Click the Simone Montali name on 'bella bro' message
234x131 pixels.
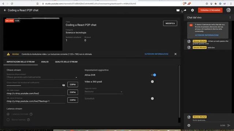[200, 48]
